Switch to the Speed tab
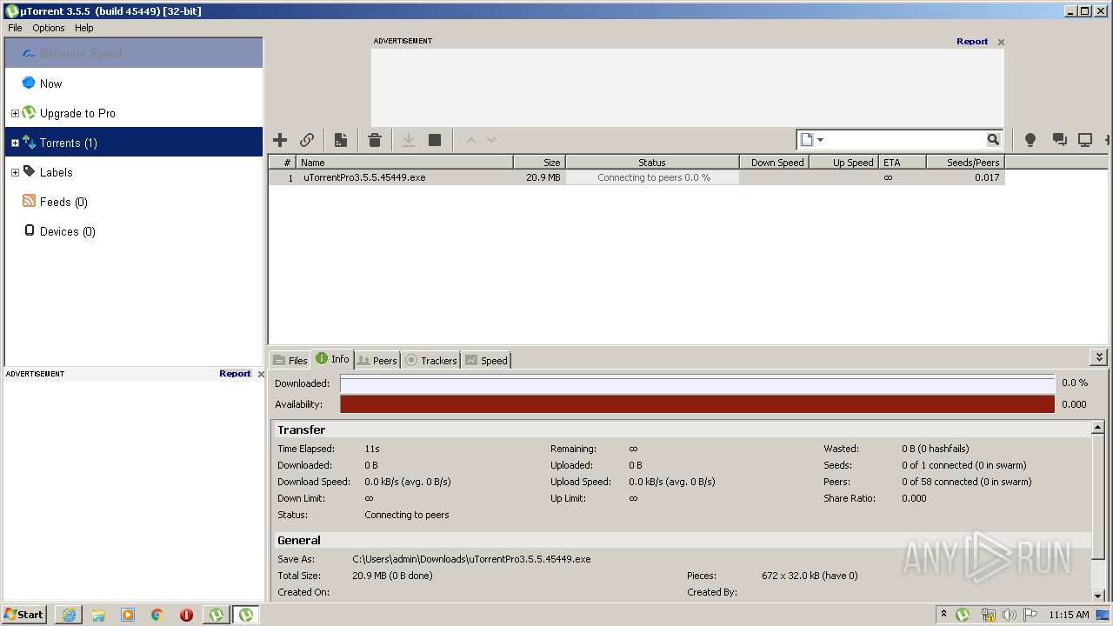The image size is (1113, 626). point(486,360)
